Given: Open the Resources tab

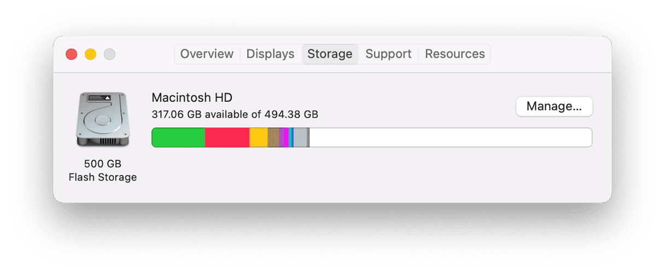Looking at the screenshot, I should coord(455,54).
